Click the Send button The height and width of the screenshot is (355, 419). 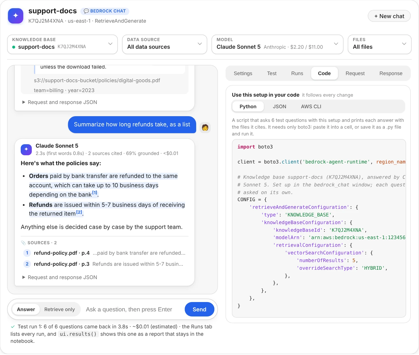pyautogui.click(x=200, y=309)
